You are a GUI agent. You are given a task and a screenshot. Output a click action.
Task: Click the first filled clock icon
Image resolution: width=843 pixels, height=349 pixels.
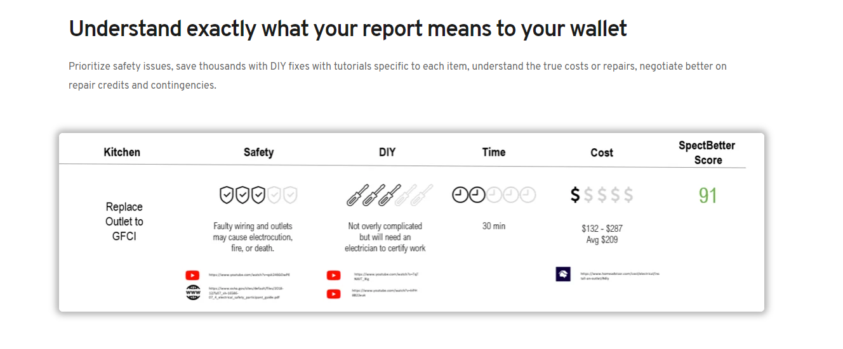[x=460, y=195]
